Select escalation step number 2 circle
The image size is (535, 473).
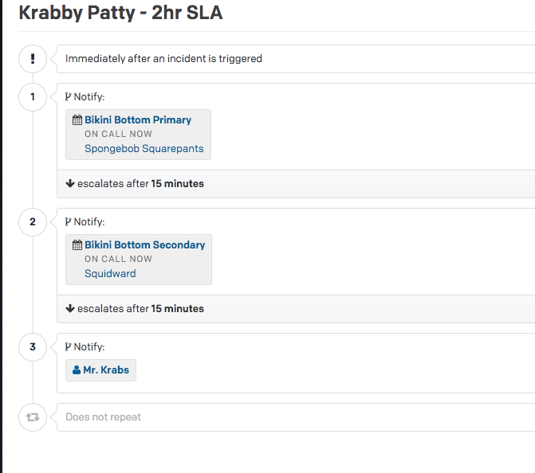point(33,222)
